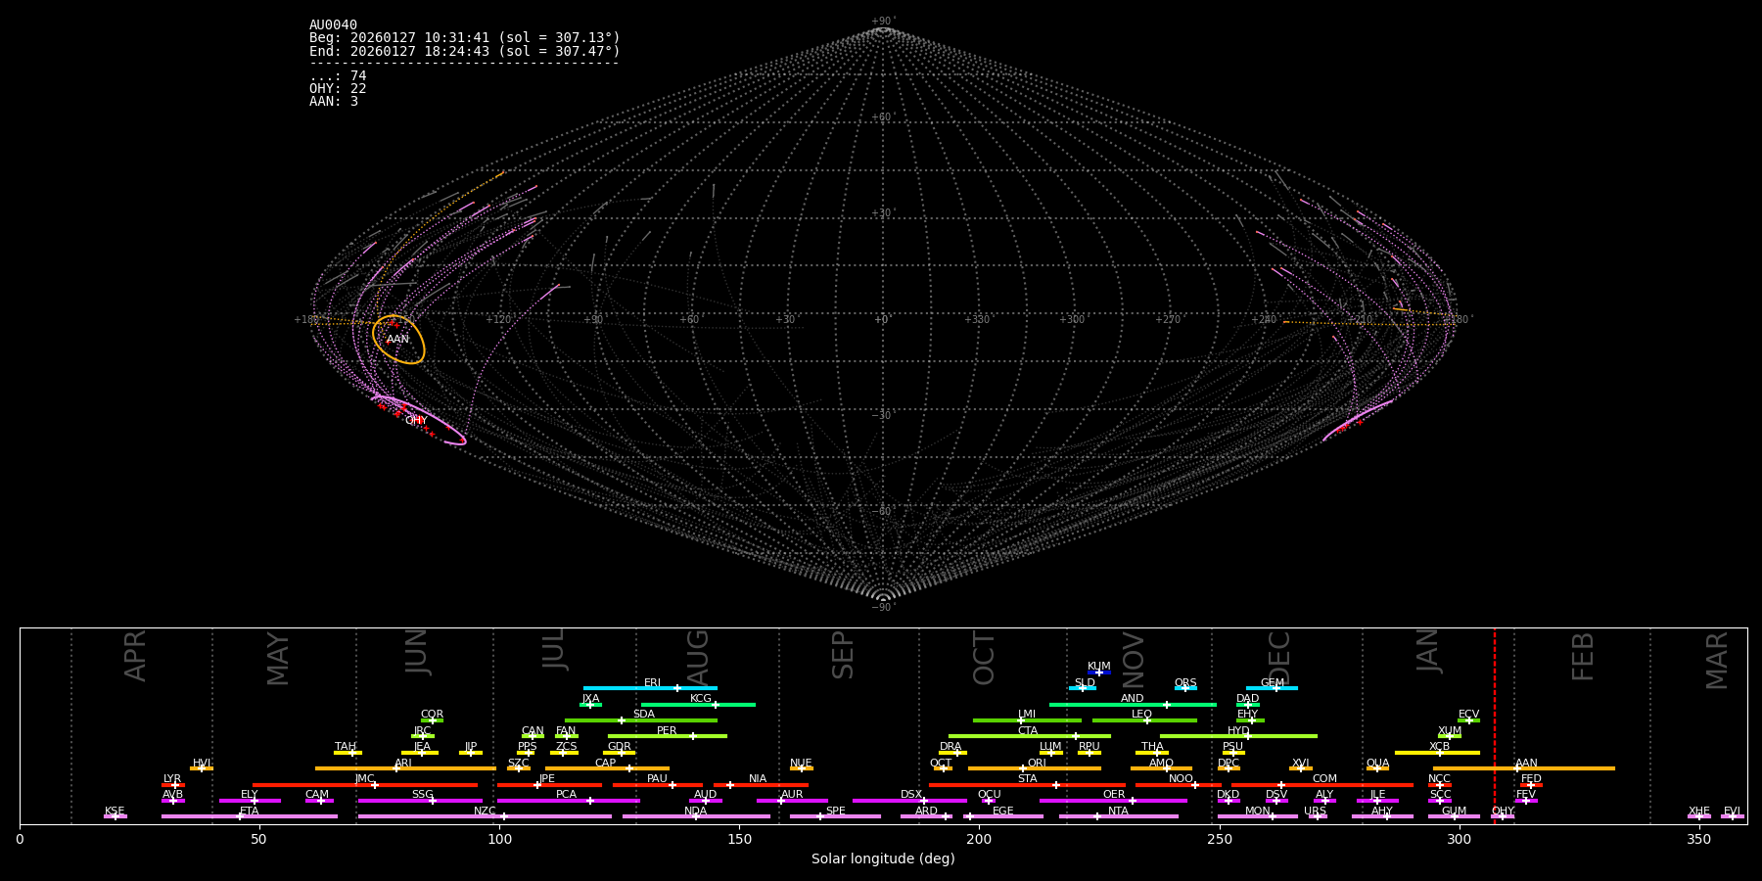Click the +90° label atop sky map
This screenshot has width=1762, height=881.
click(883, 22)
